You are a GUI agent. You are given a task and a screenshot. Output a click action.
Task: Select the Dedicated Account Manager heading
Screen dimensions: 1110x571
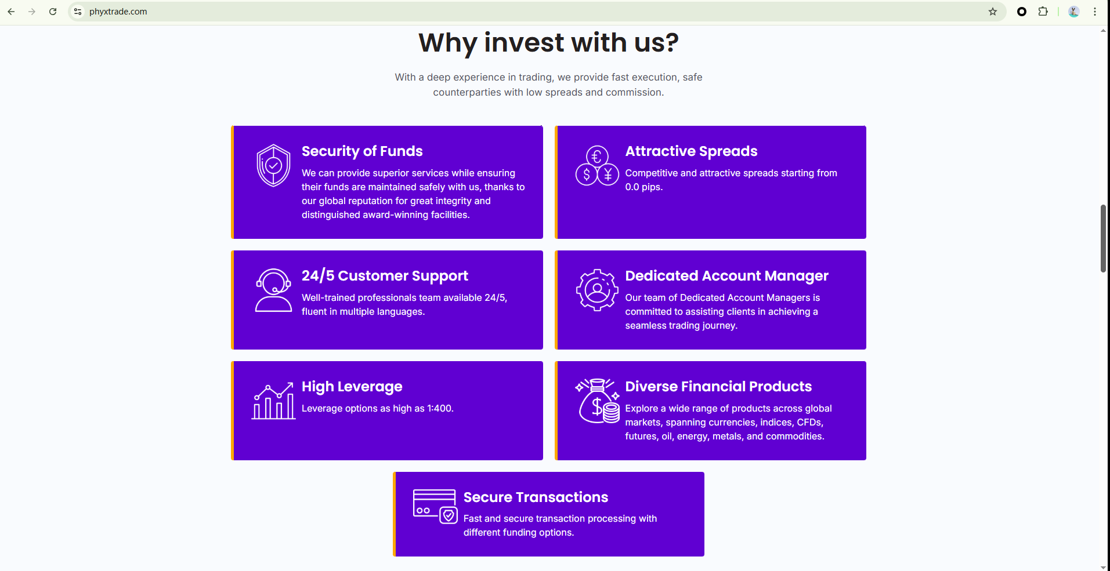pos(726,276)
